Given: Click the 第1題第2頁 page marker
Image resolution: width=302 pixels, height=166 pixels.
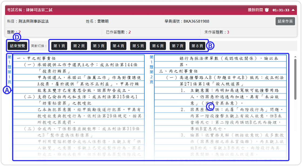Looking at the screenshot, I should [x=151, y=69].
